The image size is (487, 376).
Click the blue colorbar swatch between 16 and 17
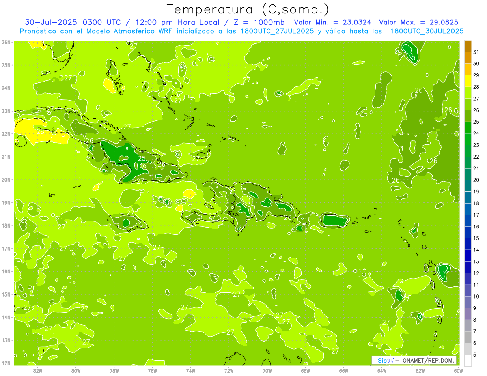pos(468,221)
